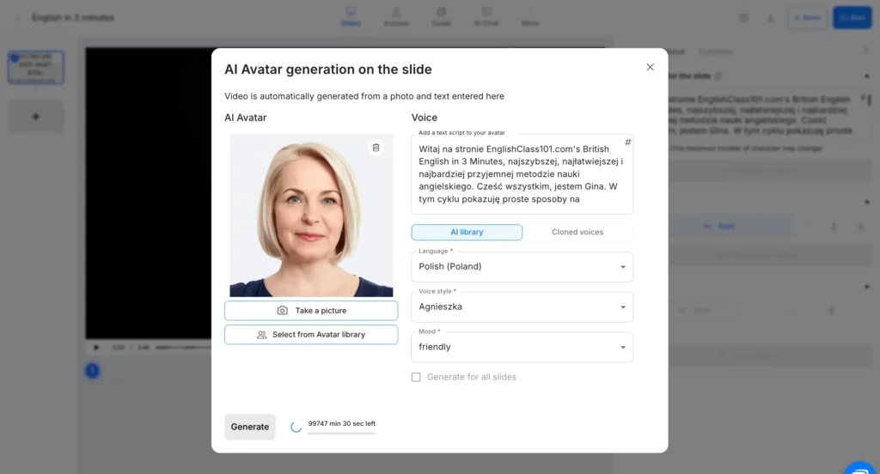Viewport: 880px width, 474px height.
Task: Click the generation progress bar
Action: click(341, 434)
